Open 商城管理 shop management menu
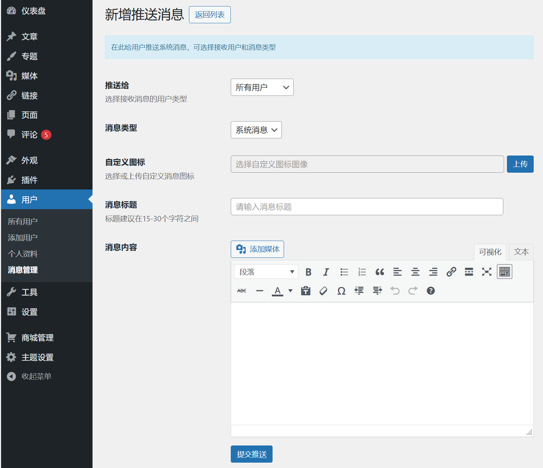 [46, 338]
